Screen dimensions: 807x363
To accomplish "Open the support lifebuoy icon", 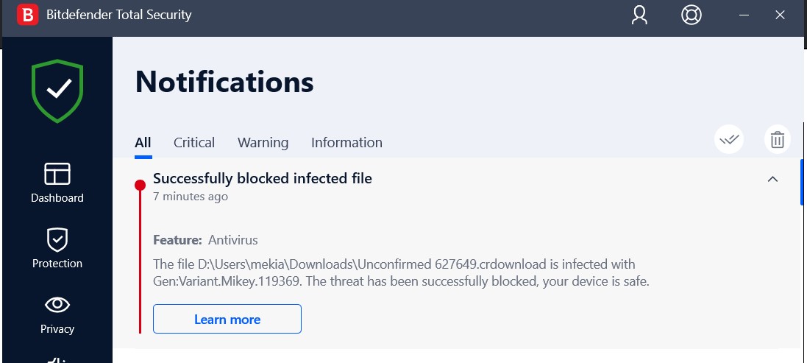I will tap(692, 15).
